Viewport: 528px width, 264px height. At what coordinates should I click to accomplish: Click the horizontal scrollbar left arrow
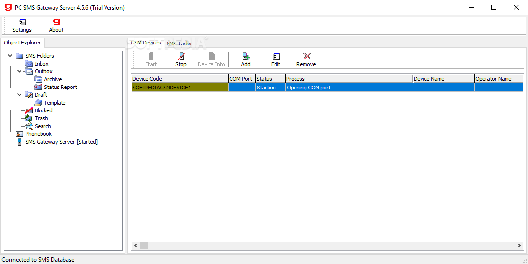click(x=136, y=246)
